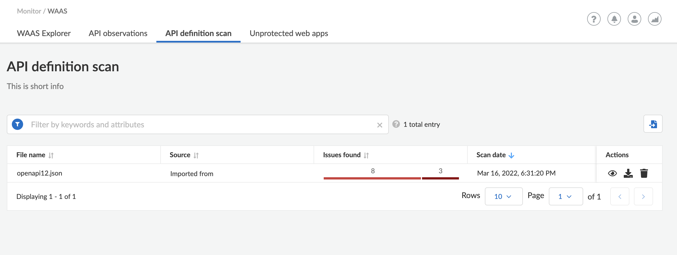The image size is (677, 255).
Task: Open the user profile icon
Action: (634, 19)
